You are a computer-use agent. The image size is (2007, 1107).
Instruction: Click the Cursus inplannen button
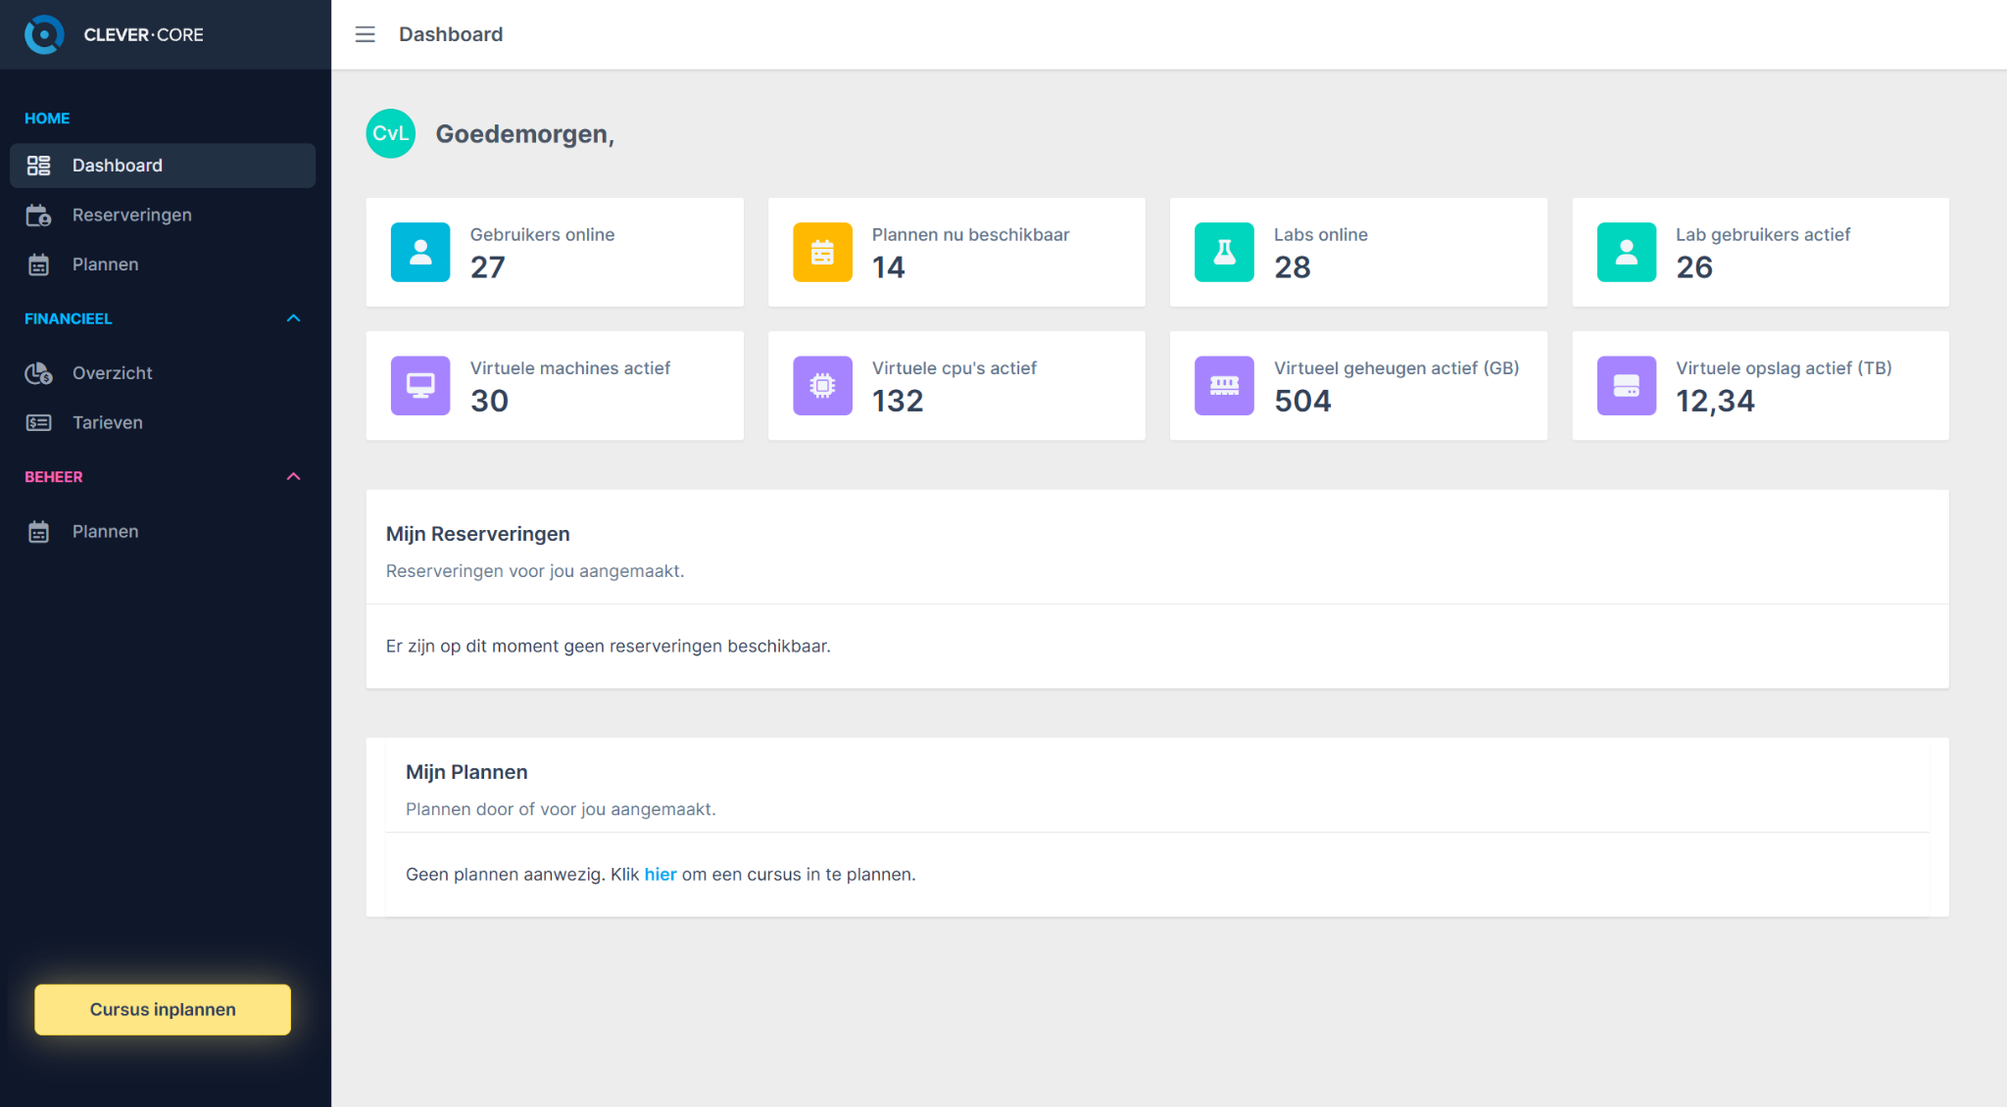pyautogui.click(x=163, y=1009)
